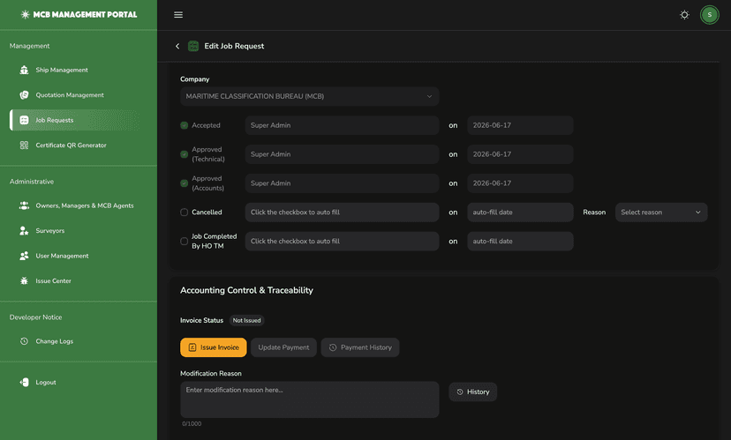
Task: Switch theme with the sun icon
Action: coord(684,15)
